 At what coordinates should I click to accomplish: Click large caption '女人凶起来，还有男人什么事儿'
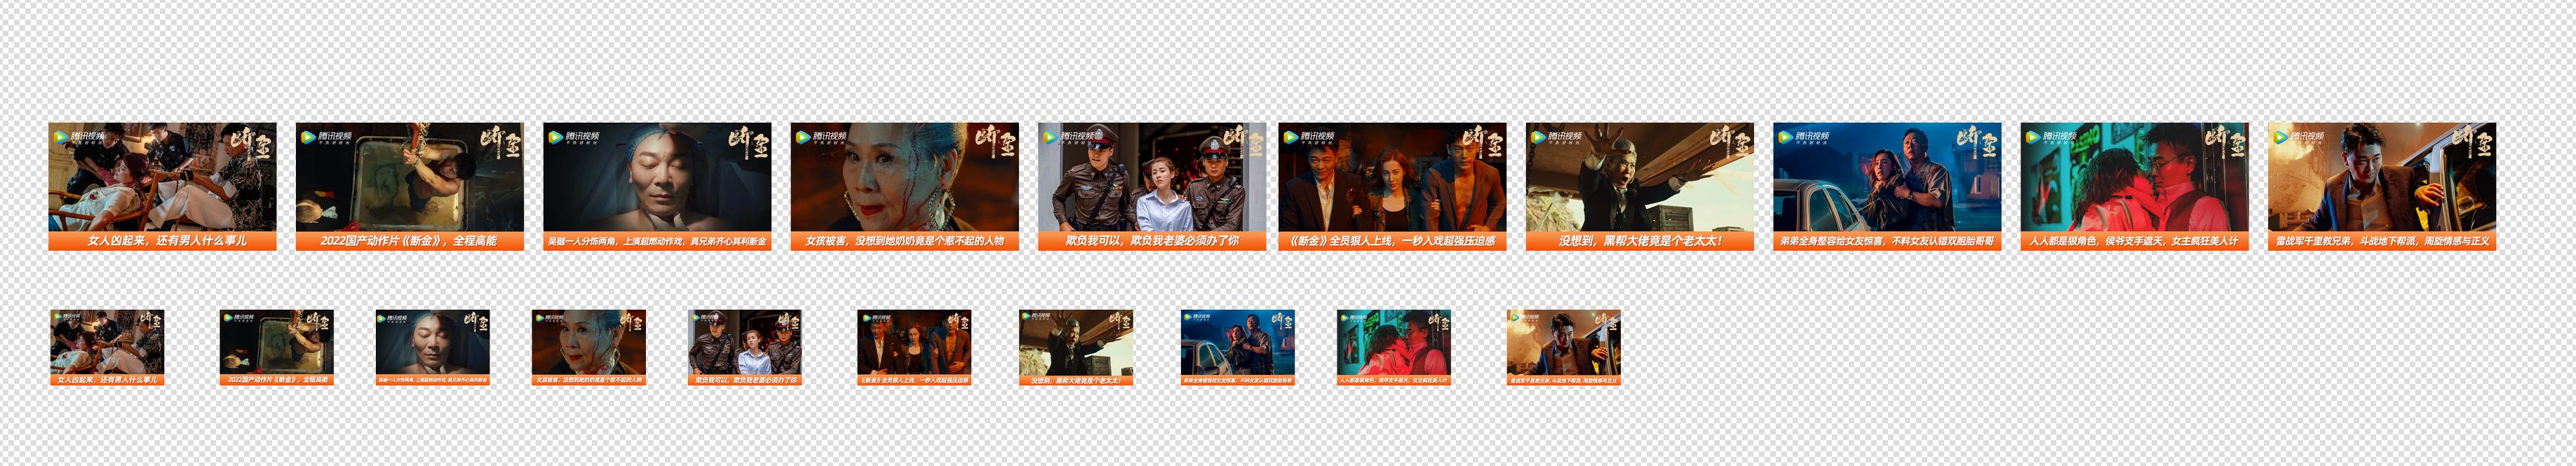167,241
